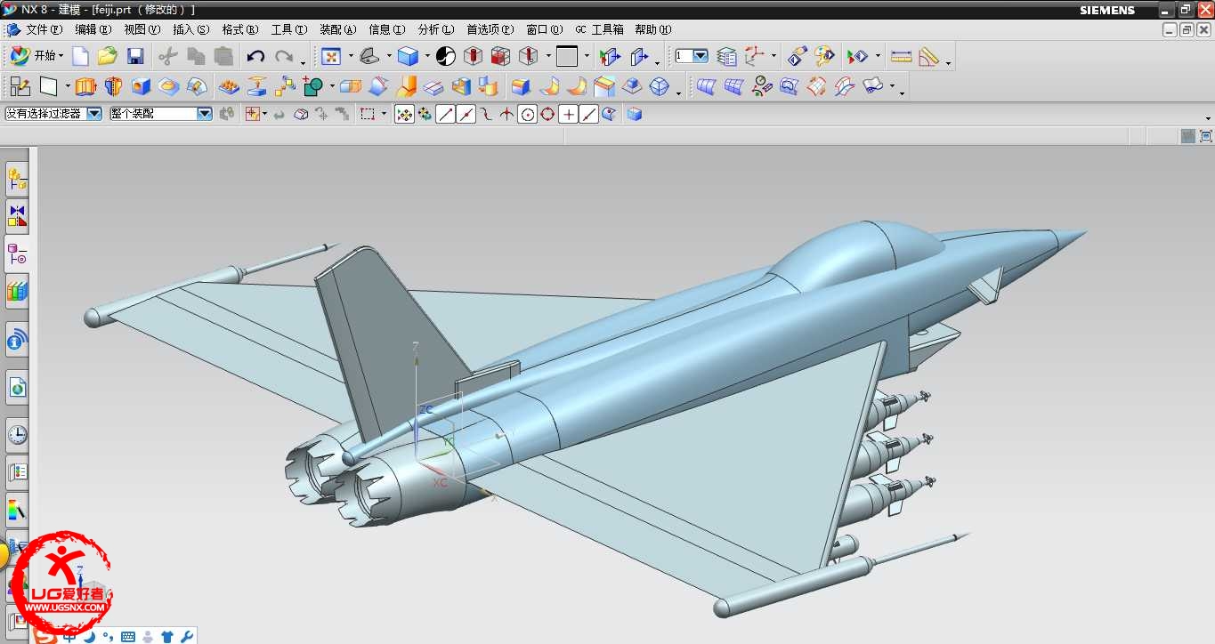Open the 分析(L) Analysis menu

tap(436, 30)
